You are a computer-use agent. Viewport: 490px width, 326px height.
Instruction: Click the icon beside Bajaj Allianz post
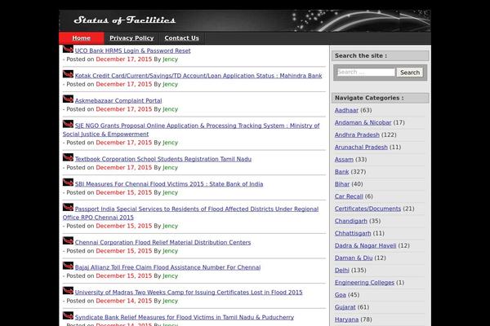click(x=68, y=266)
